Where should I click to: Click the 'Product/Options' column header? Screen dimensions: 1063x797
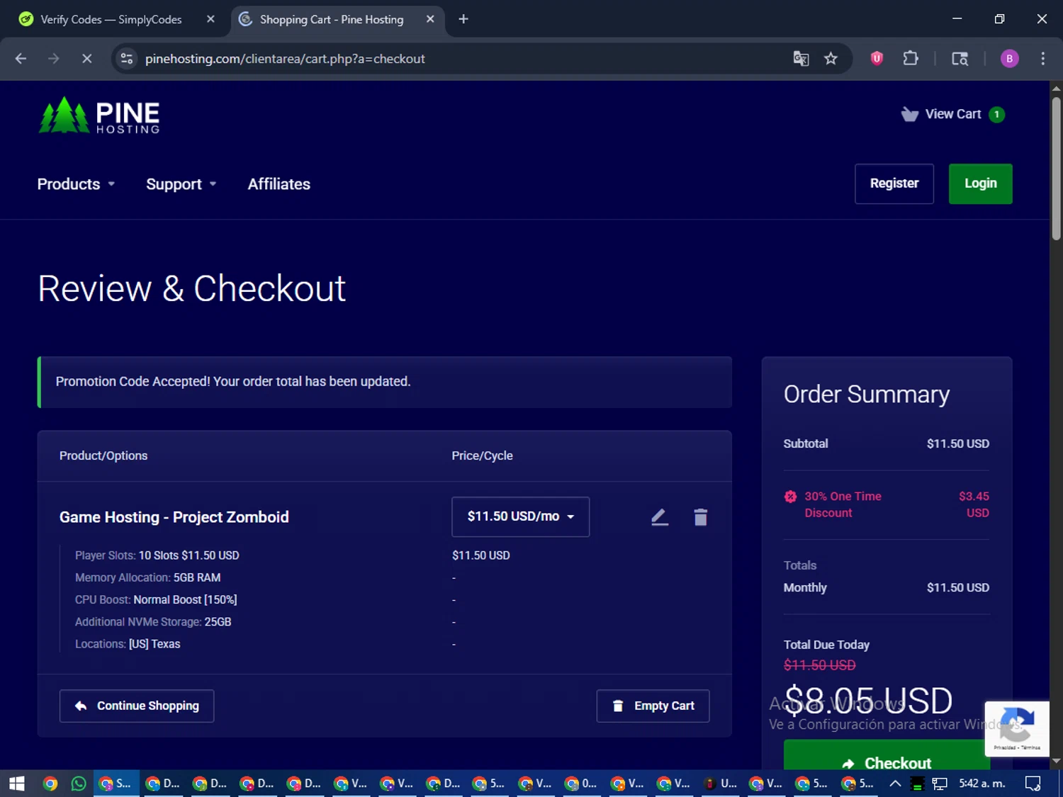coord(103,456)
